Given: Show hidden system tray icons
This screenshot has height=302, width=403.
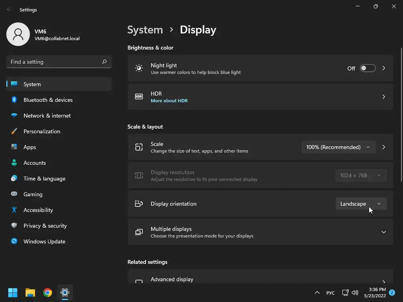Looking at the screenshot, I should tap(317, 293).
